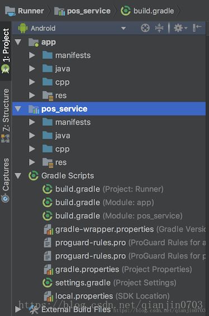Click the scroll-from-source target icon

click(145, 28)
